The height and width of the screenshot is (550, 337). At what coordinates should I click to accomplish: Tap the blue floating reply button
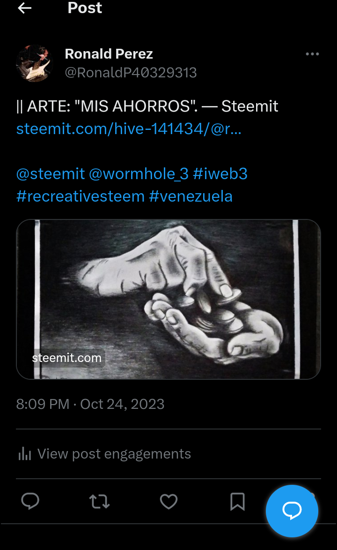click(x=292, y=511)
